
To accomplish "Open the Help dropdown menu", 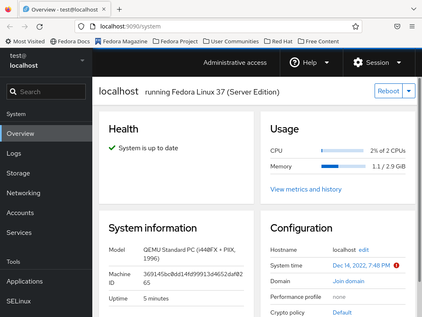I will pyautogui.click(x=312, y=63).
